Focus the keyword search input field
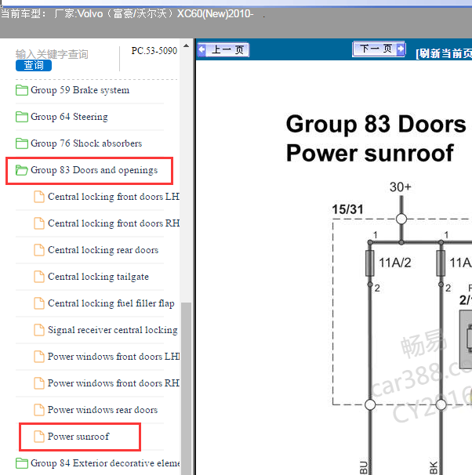This screenshot has width=472, height=475. pos(52,54)
